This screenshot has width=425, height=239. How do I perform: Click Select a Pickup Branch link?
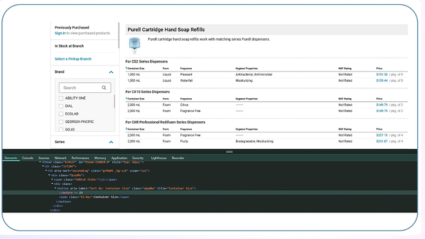pos(73,59)
